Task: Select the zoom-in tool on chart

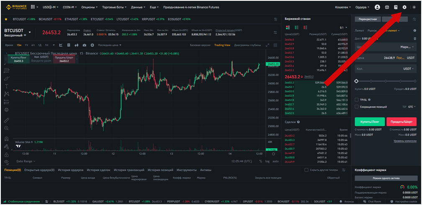Action: point(6,128)
